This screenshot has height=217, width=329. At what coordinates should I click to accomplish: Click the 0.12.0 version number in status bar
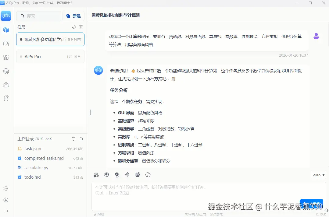[321, 214]
